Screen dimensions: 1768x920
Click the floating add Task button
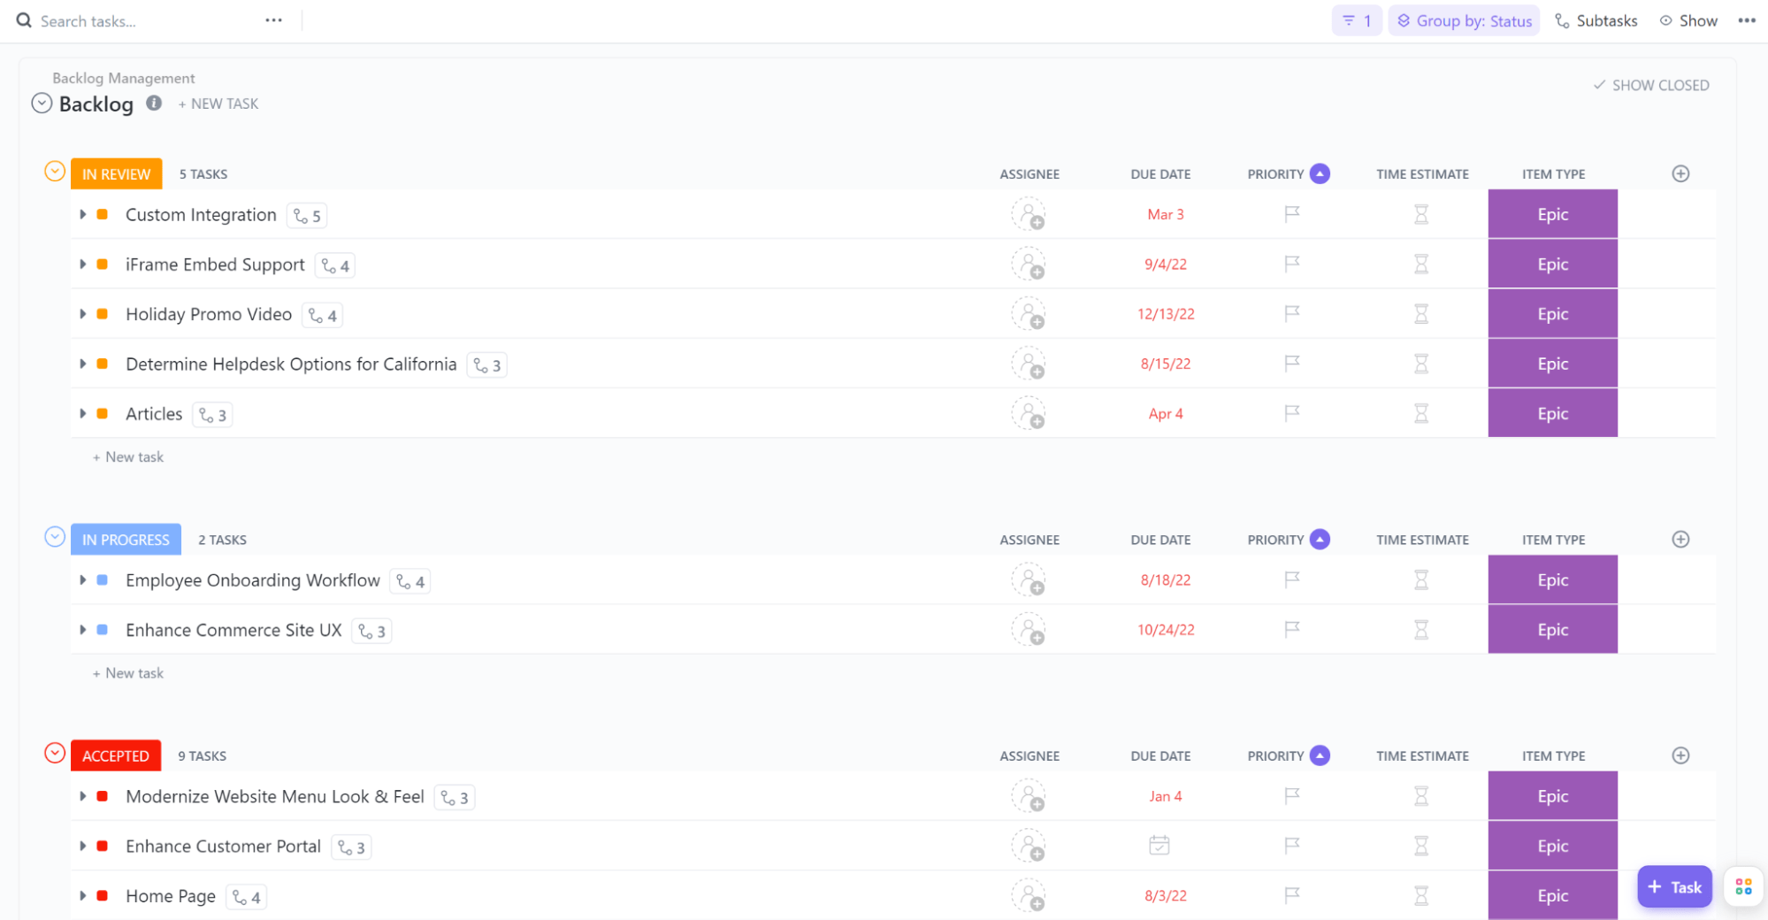click(x=1674, y=886)
